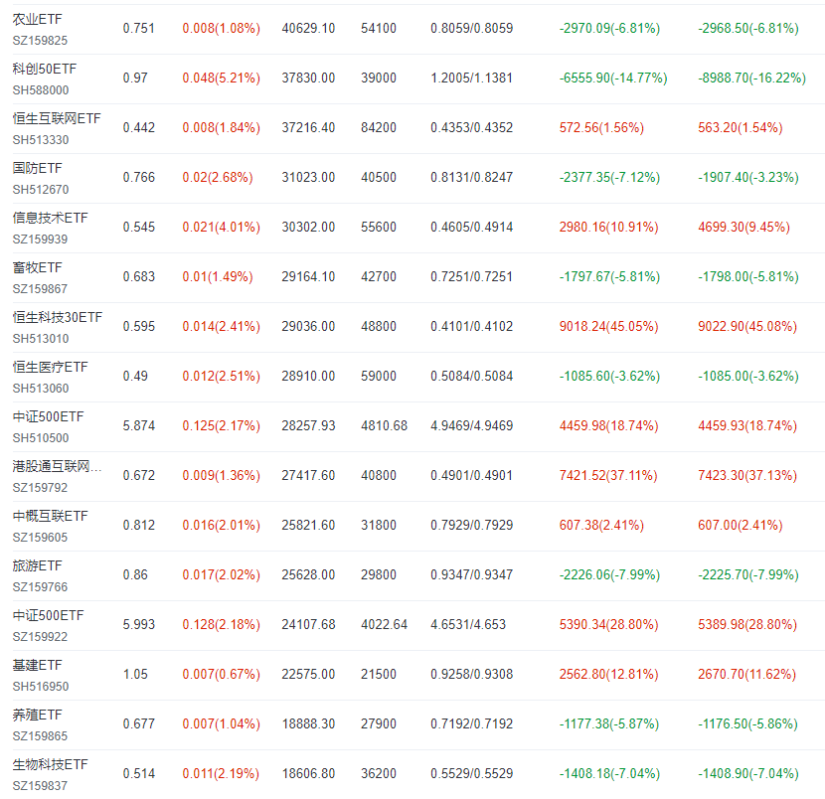Image resolution: width=825 pixels, height=799 pixels.
Task: Click the change 0.011(2.19%)
Action: [x=221, y=774]
